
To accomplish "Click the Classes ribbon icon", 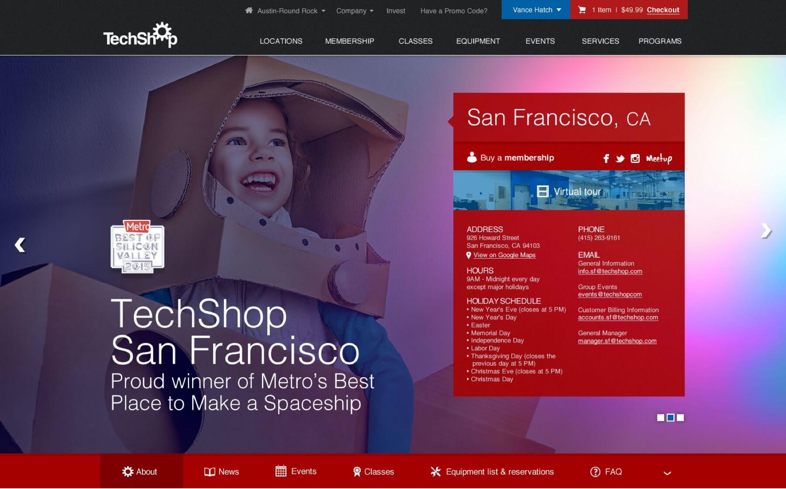I will tap(357, 472).
